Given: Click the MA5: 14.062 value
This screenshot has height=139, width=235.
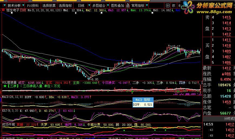Looking at the screenshot, I should pos(163,10).
